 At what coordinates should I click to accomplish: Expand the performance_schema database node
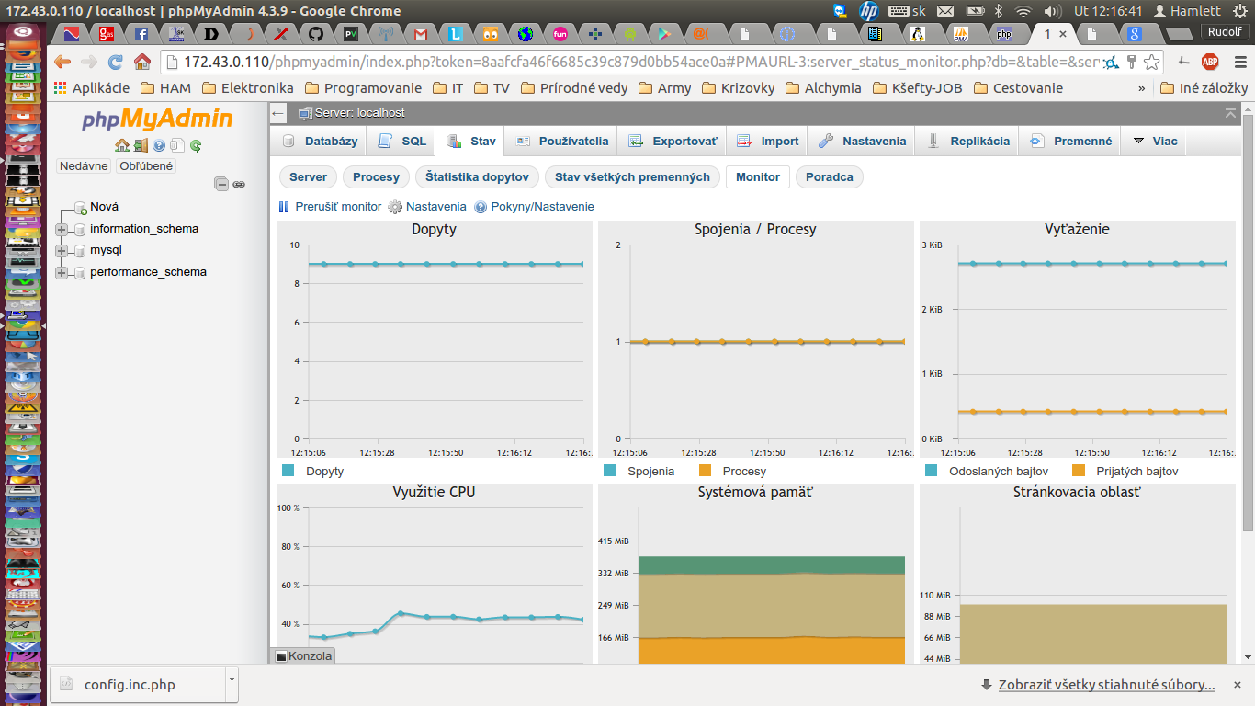(62, 272)
